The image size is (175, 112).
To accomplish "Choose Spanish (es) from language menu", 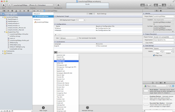I will coord(66,61).
